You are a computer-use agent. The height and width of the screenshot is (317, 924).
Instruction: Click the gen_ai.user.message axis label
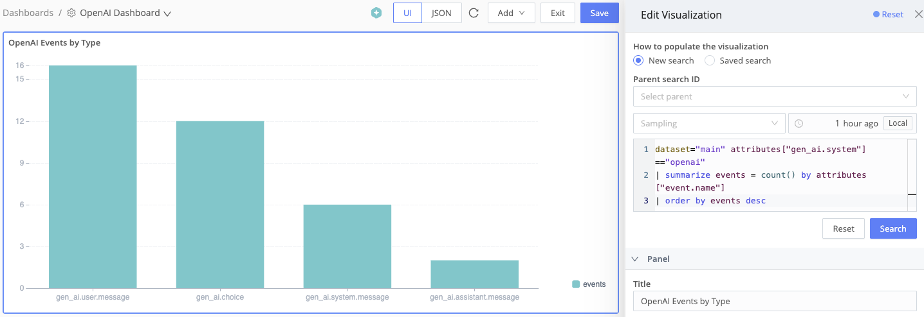pyautogui.click(x=93, y=297)
